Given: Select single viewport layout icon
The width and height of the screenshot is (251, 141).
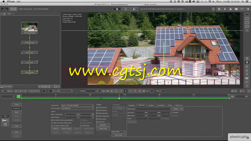Looking at the screenshot, I should (247, 15).
